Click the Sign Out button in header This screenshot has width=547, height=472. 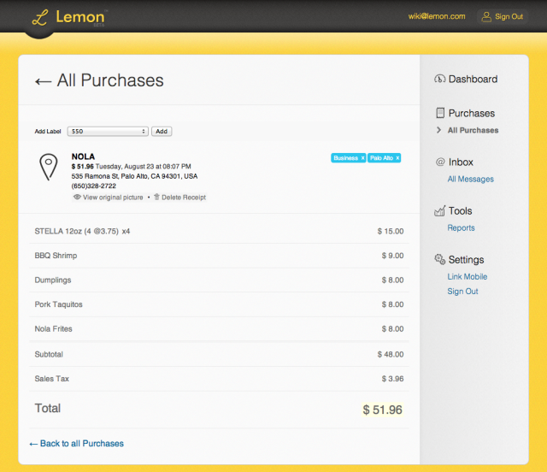(x=502, y=16)
